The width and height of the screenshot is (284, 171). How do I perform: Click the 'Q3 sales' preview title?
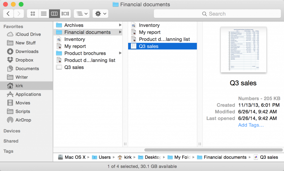(243, 83)
